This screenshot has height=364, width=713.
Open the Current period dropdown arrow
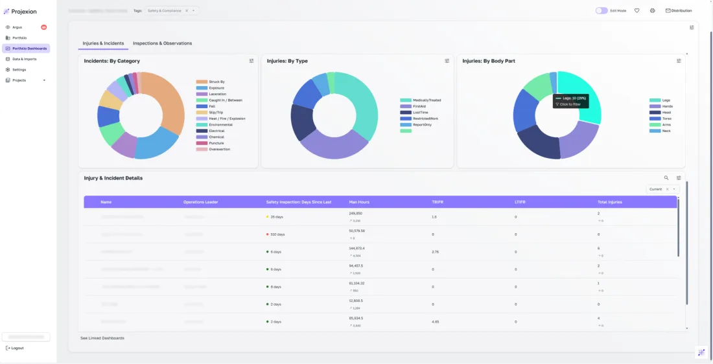[674, 189]
